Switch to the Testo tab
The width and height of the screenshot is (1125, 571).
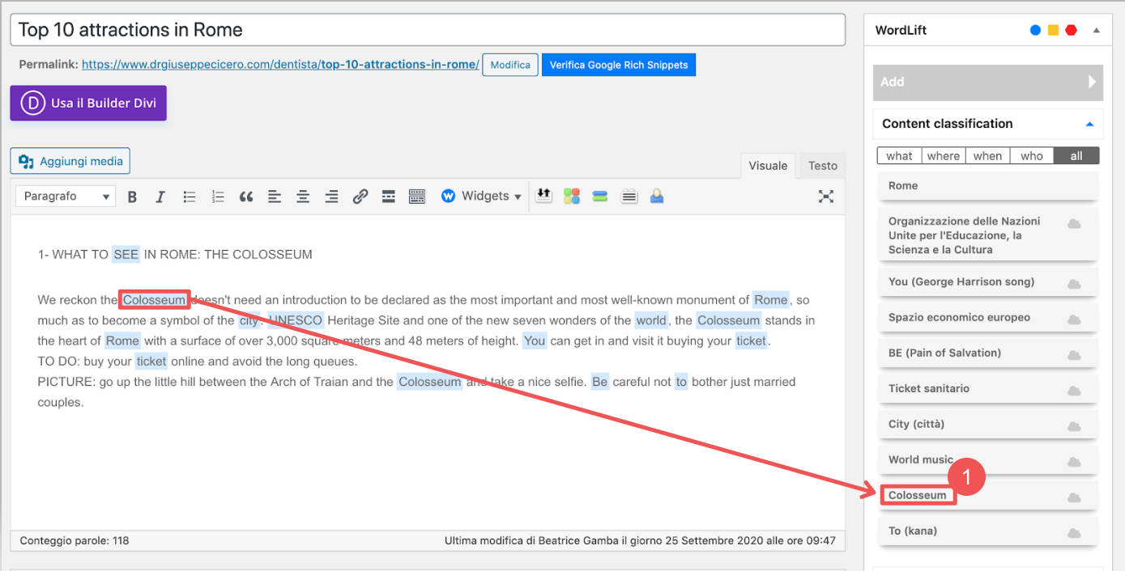821,165
